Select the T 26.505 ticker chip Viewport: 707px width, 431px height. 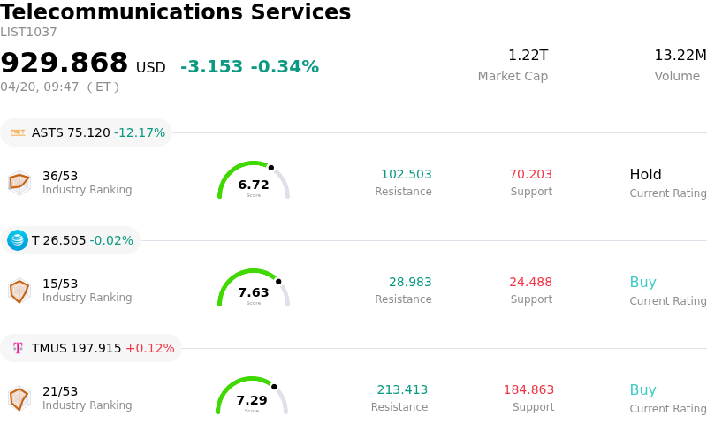point(70,240)
